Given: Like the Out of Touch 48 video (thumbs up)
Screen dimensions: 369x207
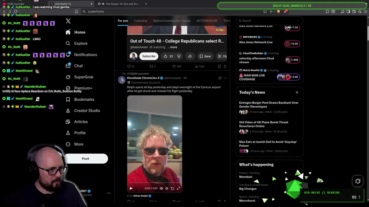Looking at the screenshot, I should tap(168, 56).
